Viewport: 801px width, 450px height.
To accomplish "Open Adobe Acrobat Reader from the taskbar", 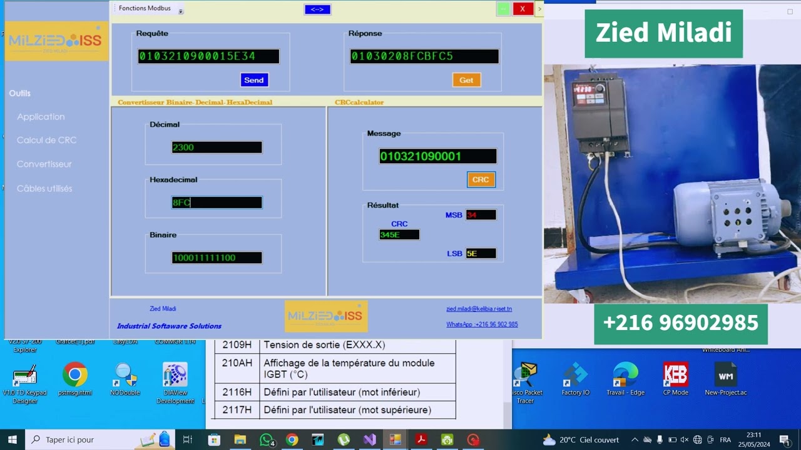I will (421, 439).
